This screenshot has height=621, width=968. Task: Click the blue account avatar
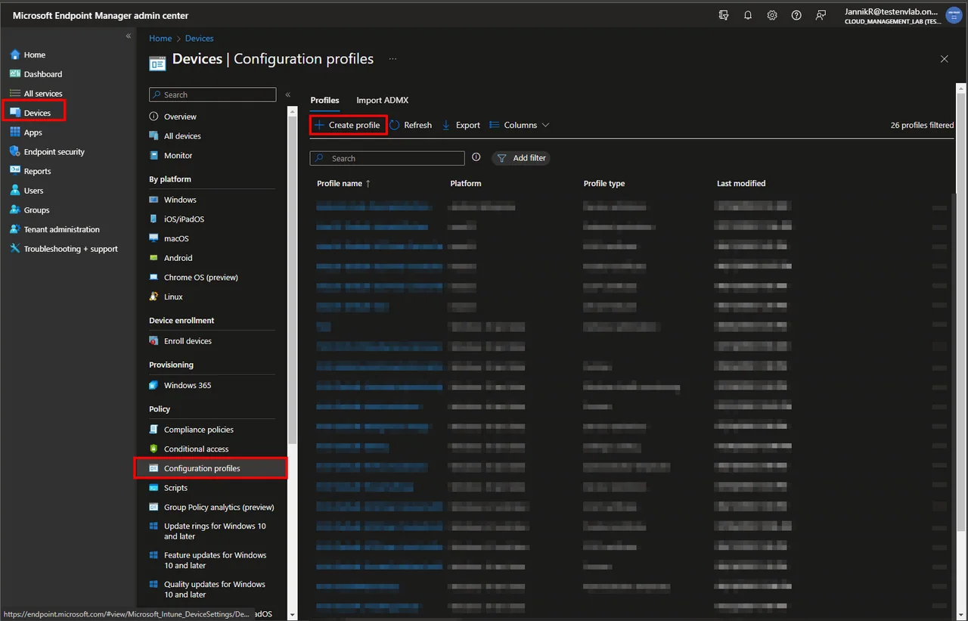[954, 16]
